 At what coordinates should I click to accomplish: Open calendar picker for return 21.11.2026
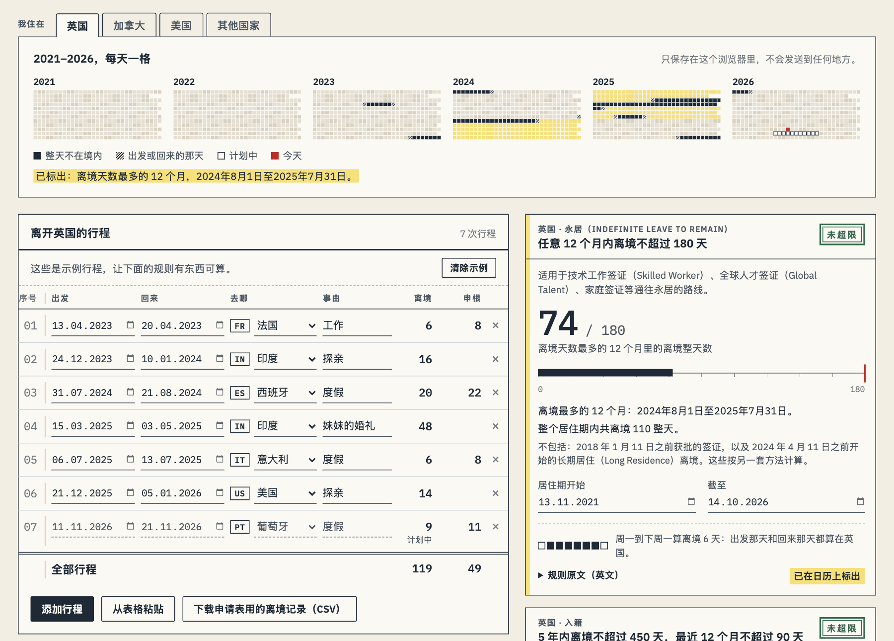pos(220,526)
